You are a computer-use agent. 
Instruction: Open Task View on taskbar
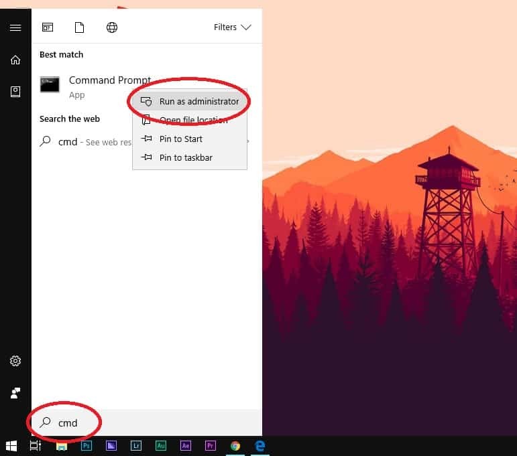pyautogui.click(x=36, y=446)
